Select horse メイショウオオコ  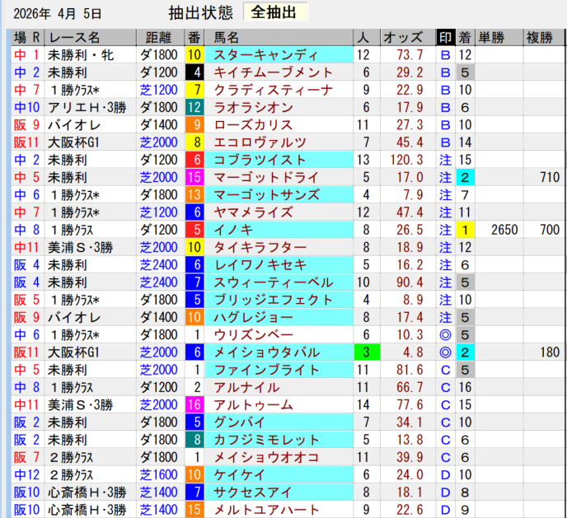(279, 457)
